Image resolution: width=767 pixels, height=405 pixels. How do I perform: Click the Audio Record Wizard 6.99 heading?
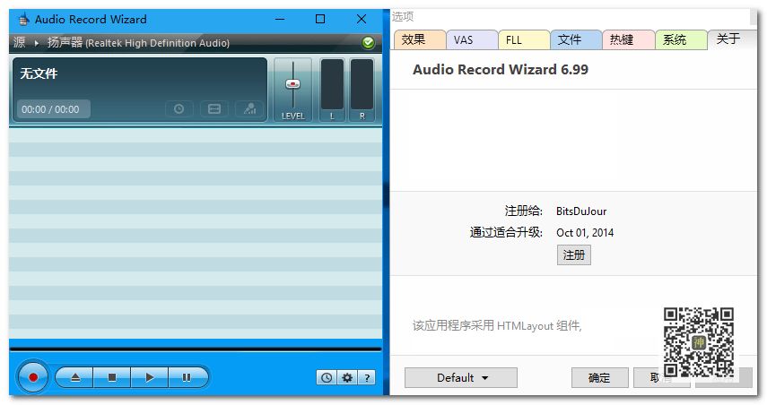[501, 69]
